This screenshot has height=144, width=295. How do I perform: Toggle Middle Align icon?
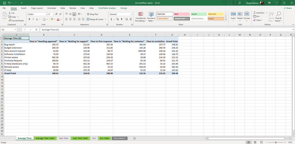click(70, 14)
